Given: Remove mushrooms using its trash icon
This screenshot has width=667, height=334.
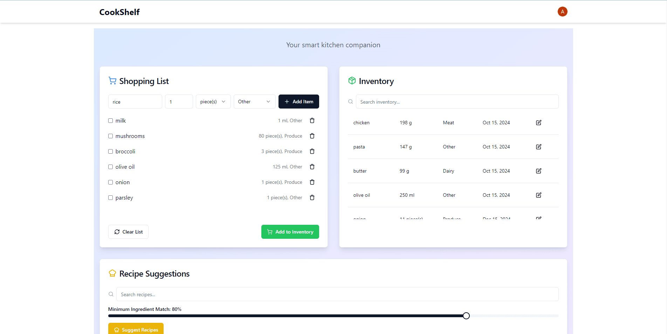Looking at the screenshot, I should pos(312,136).
